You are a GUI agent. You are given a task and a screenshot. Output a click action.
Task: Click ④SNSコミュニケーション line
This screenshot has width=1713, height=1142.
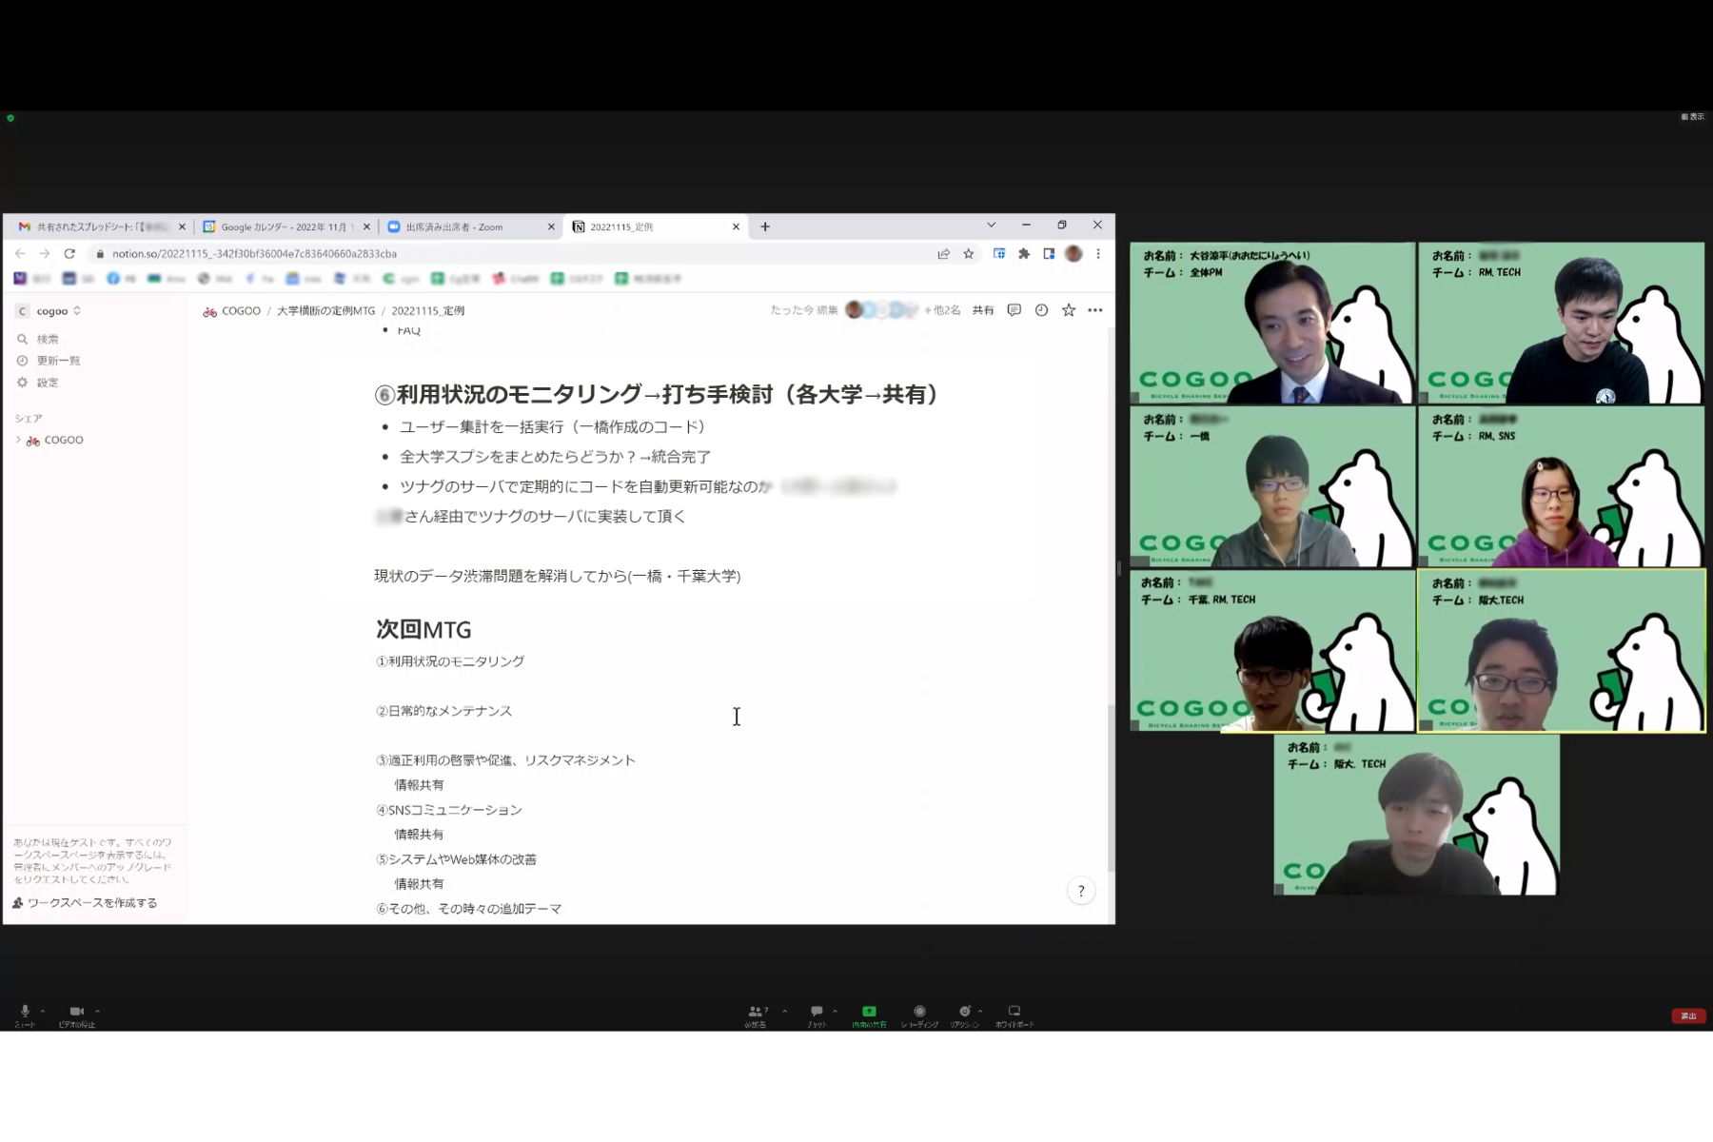click(449, 810)
